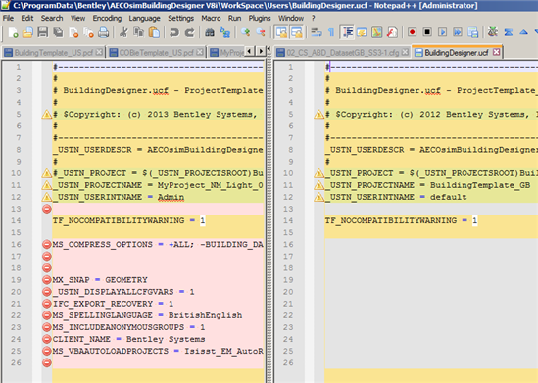Run macro multiple times icon

458,32
